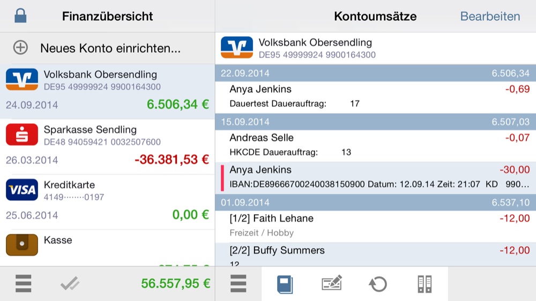
Task: Open the red-marked Anya Jenkins -30,00 entry
Action: (375, 177)
